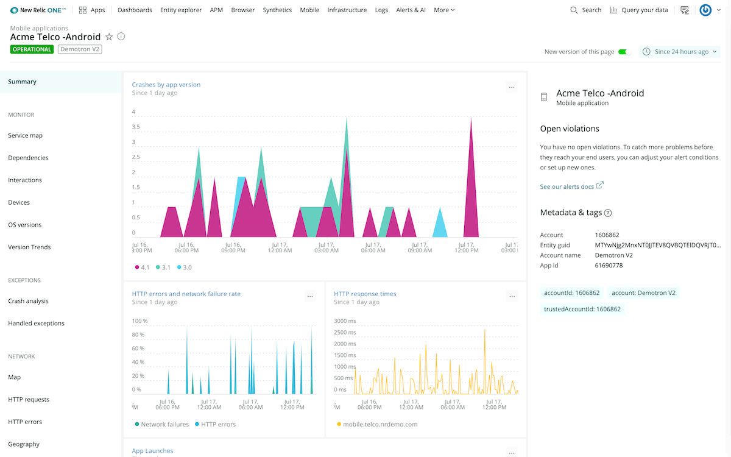
Task: Open Since 24 hours ago time dropdown
Action: (x=680, y=52)
